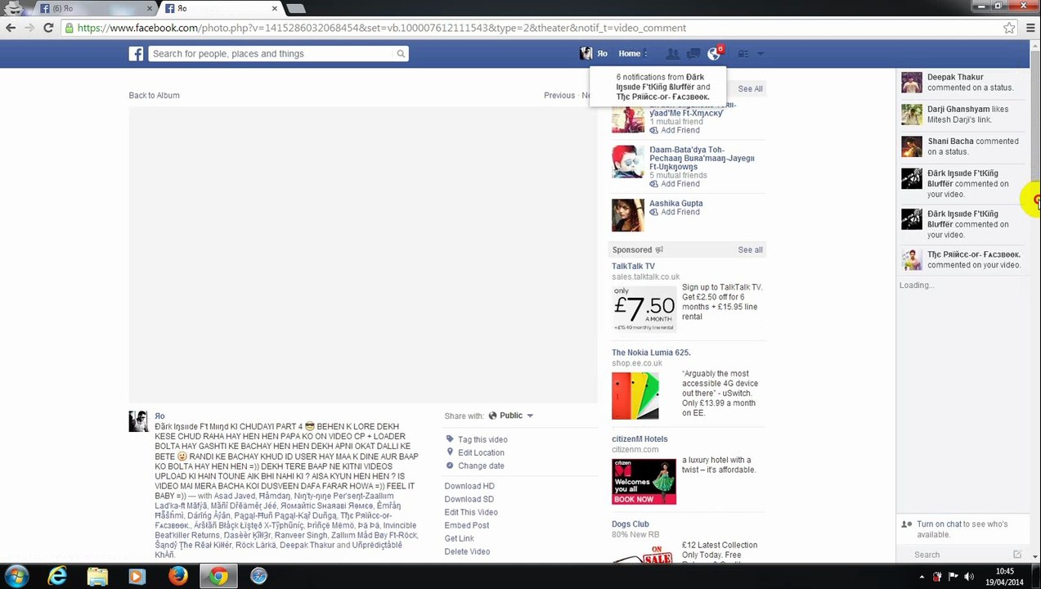Launch Firefox from the taskbar

[x=177, y=577]
